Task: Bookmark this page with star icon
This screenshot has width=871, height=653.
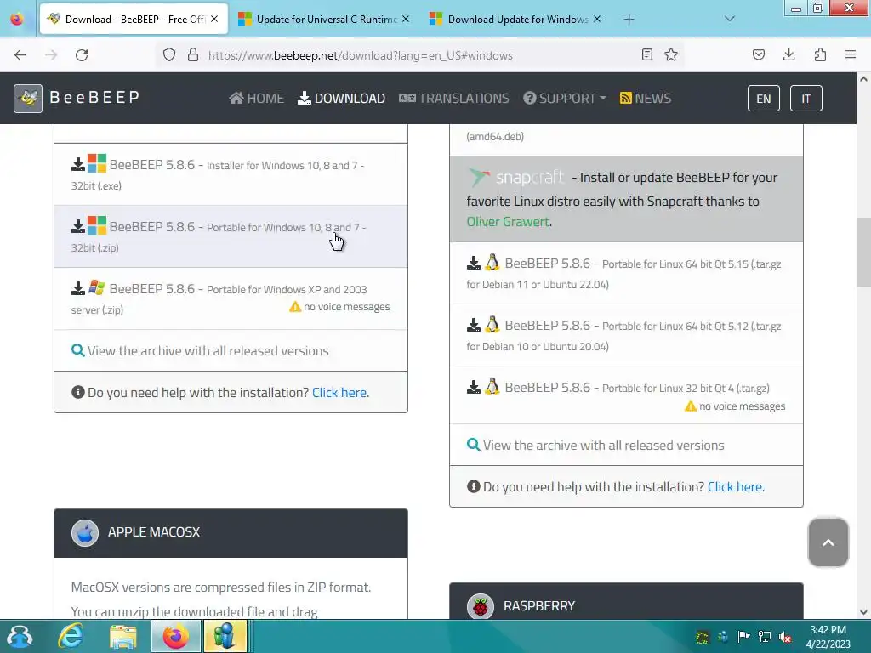Action: 671,54
